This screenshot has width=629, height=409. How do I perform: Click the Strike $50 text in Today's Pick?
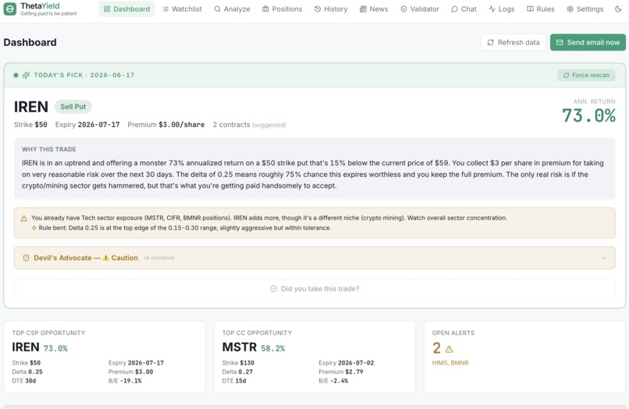click(x=30, y=125)
